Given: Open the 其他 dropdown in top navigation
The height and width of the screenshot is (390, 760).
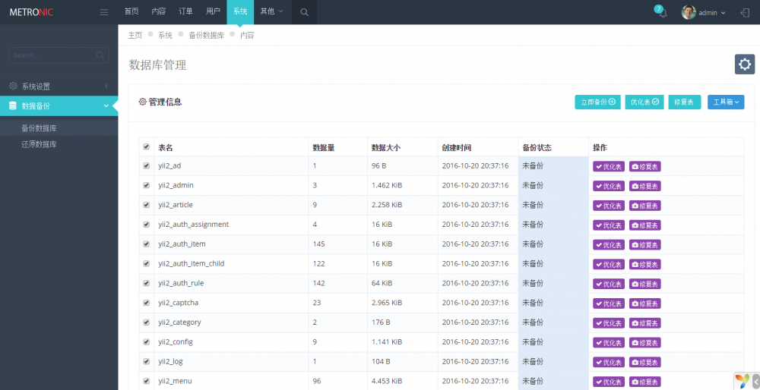Looking at the screenshot, I should (x=272, y=11).
